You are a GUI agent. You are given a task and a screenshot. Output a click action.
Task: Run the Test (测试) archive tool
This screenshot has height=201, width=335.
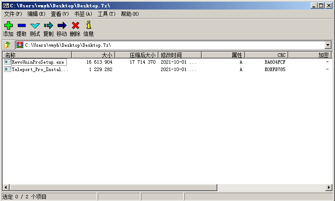click(35, 26)
